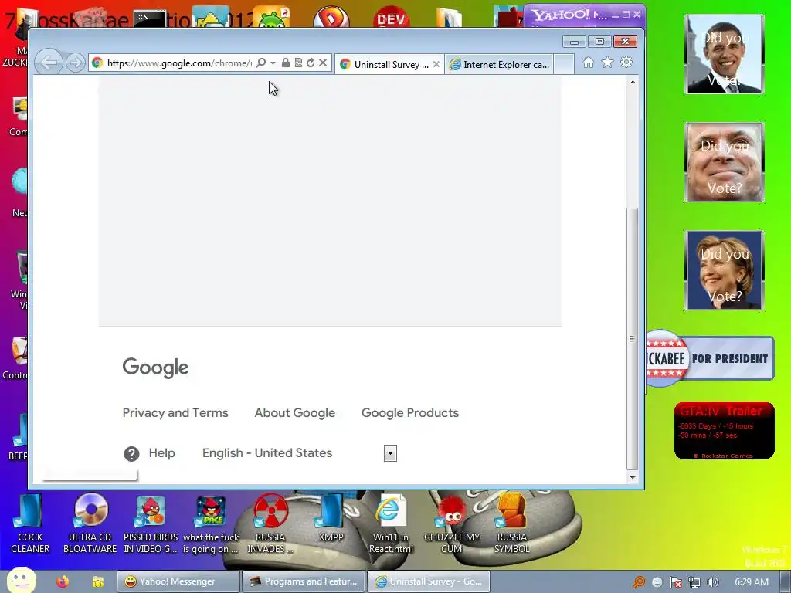This screenshot has width=791, height=593.
Task: Open the About Google link
Action: (294, 413)
